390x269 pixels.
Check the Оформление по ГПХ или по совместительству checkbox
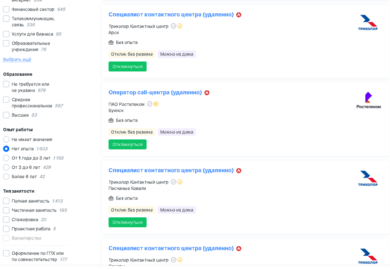6,253
